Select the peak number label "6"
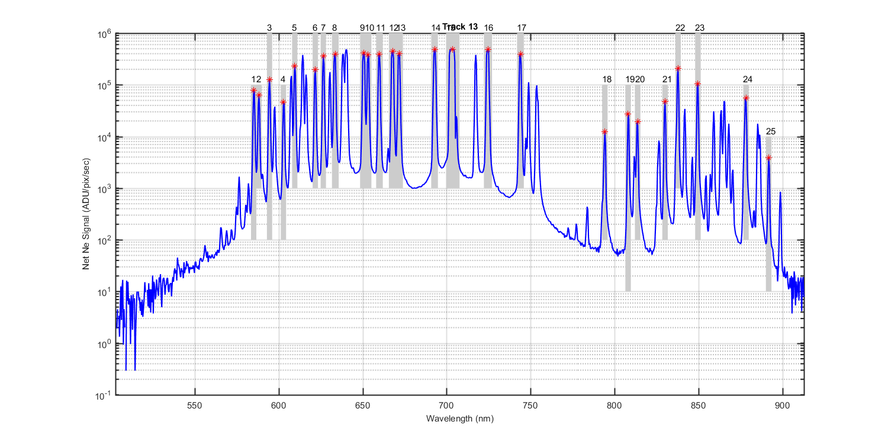The width and height of the screenshot is (888, 444). pyautogui.click(x=314, y=28)
